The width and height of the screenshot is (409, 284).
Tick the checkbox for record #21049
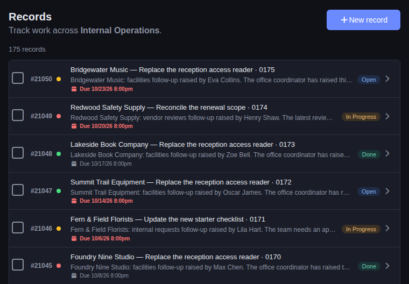click(18, 115)
